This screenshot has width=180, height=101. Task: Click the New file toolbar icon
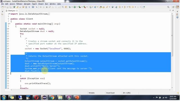(3, 7)
